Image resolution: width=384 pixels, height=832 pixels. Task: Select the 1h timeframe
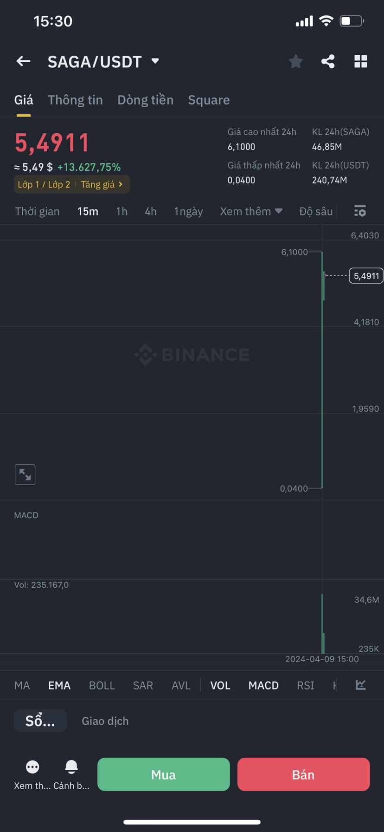122,211
